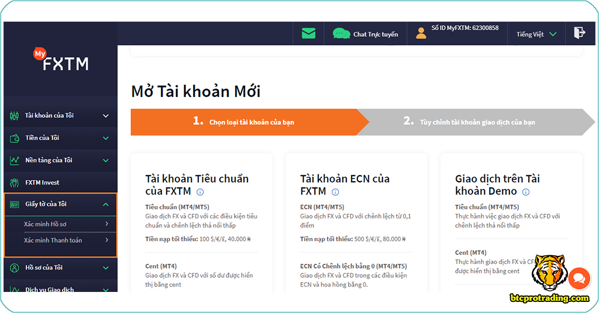
Task: Click text 'Tiền nạp tối thiểu: 500 $/€/£, 80.000 ₦'
Action: [x=353, y=239]
